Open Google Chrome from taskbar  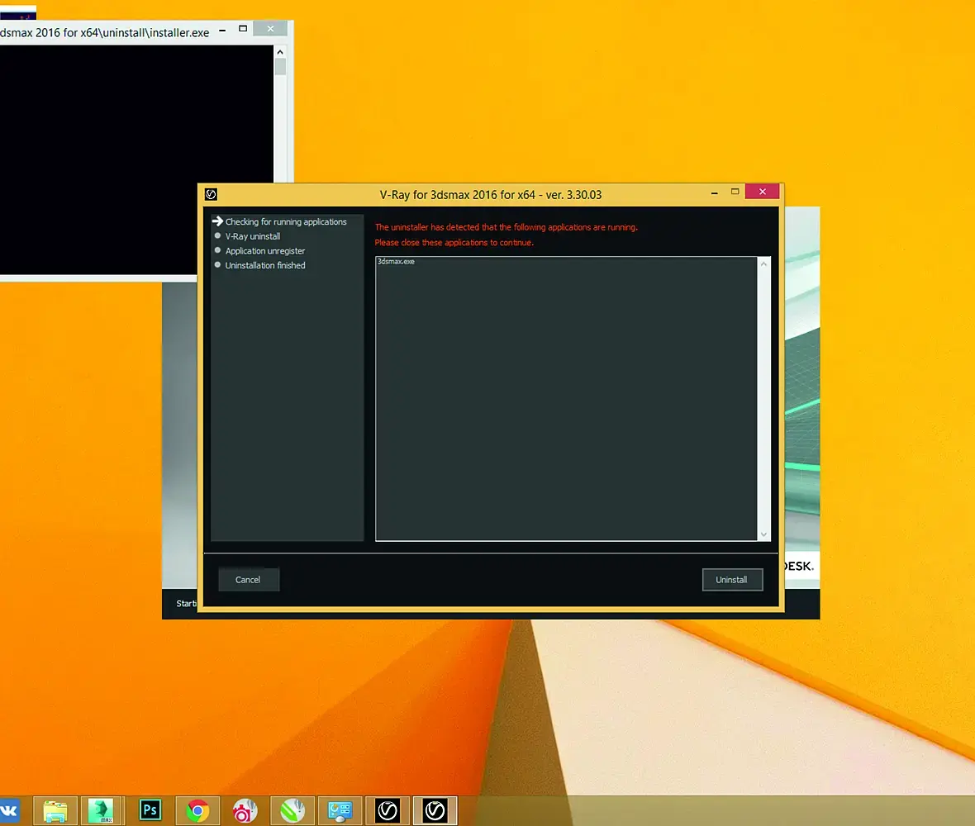(197, 810)
